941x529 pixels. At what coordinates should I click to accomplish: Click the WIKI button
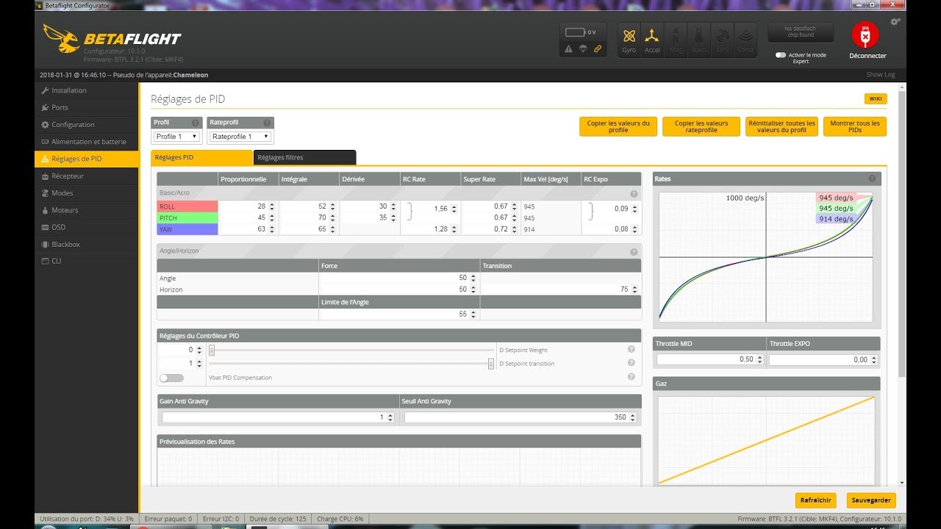(876, 99)
